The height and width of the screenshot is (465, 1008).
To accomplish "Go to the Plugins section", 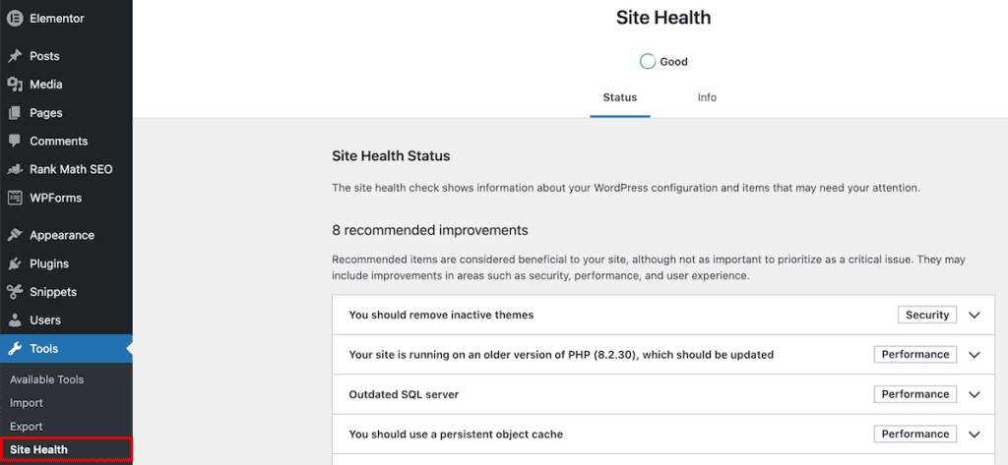I will [x=66, y=263].
